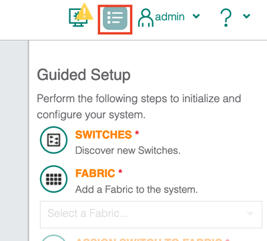267x241 pixels.
Task: Click the Switches step circle icon
Action: click(53, 140)
